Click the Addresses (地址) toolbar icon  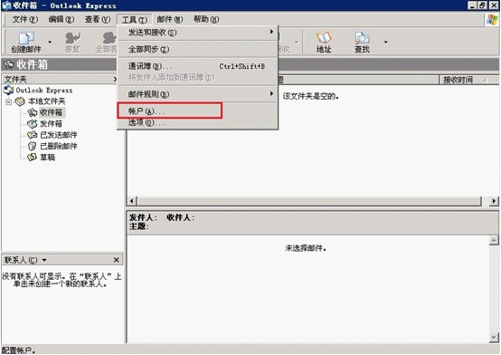(324, 42)
